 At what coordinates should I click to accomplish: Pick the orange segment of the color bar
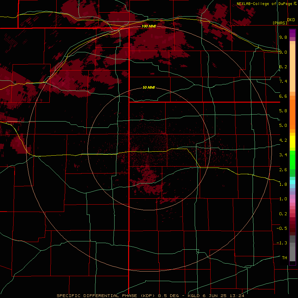pos(292,115)
